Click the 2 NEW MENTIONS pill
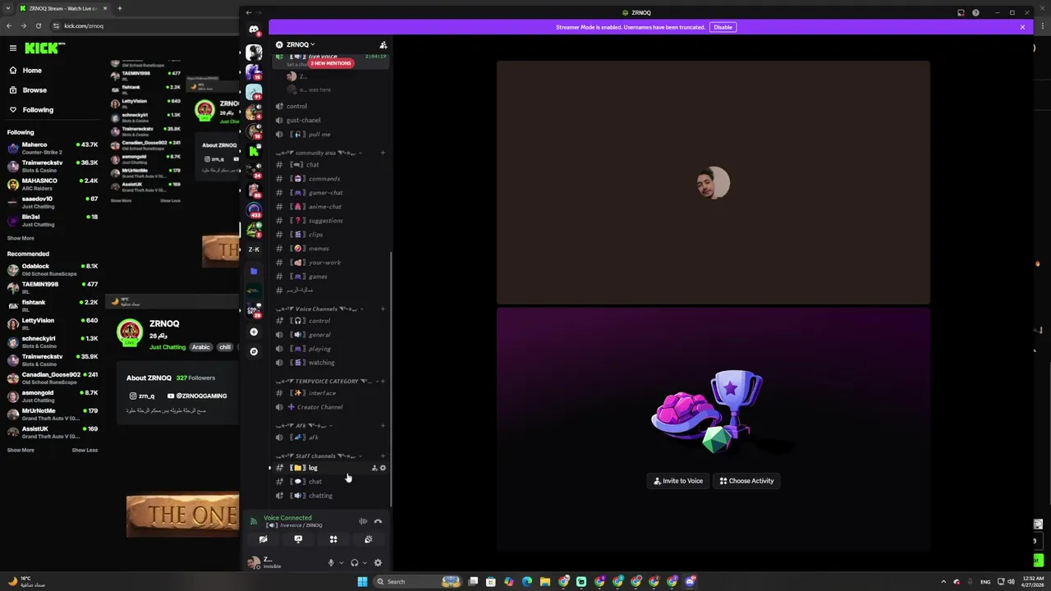The image size is (1051, 591). coord(331,63)
